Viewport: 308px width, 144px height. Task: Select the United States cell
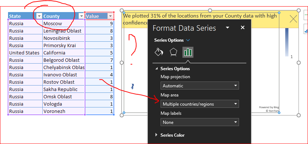[25, 53]
